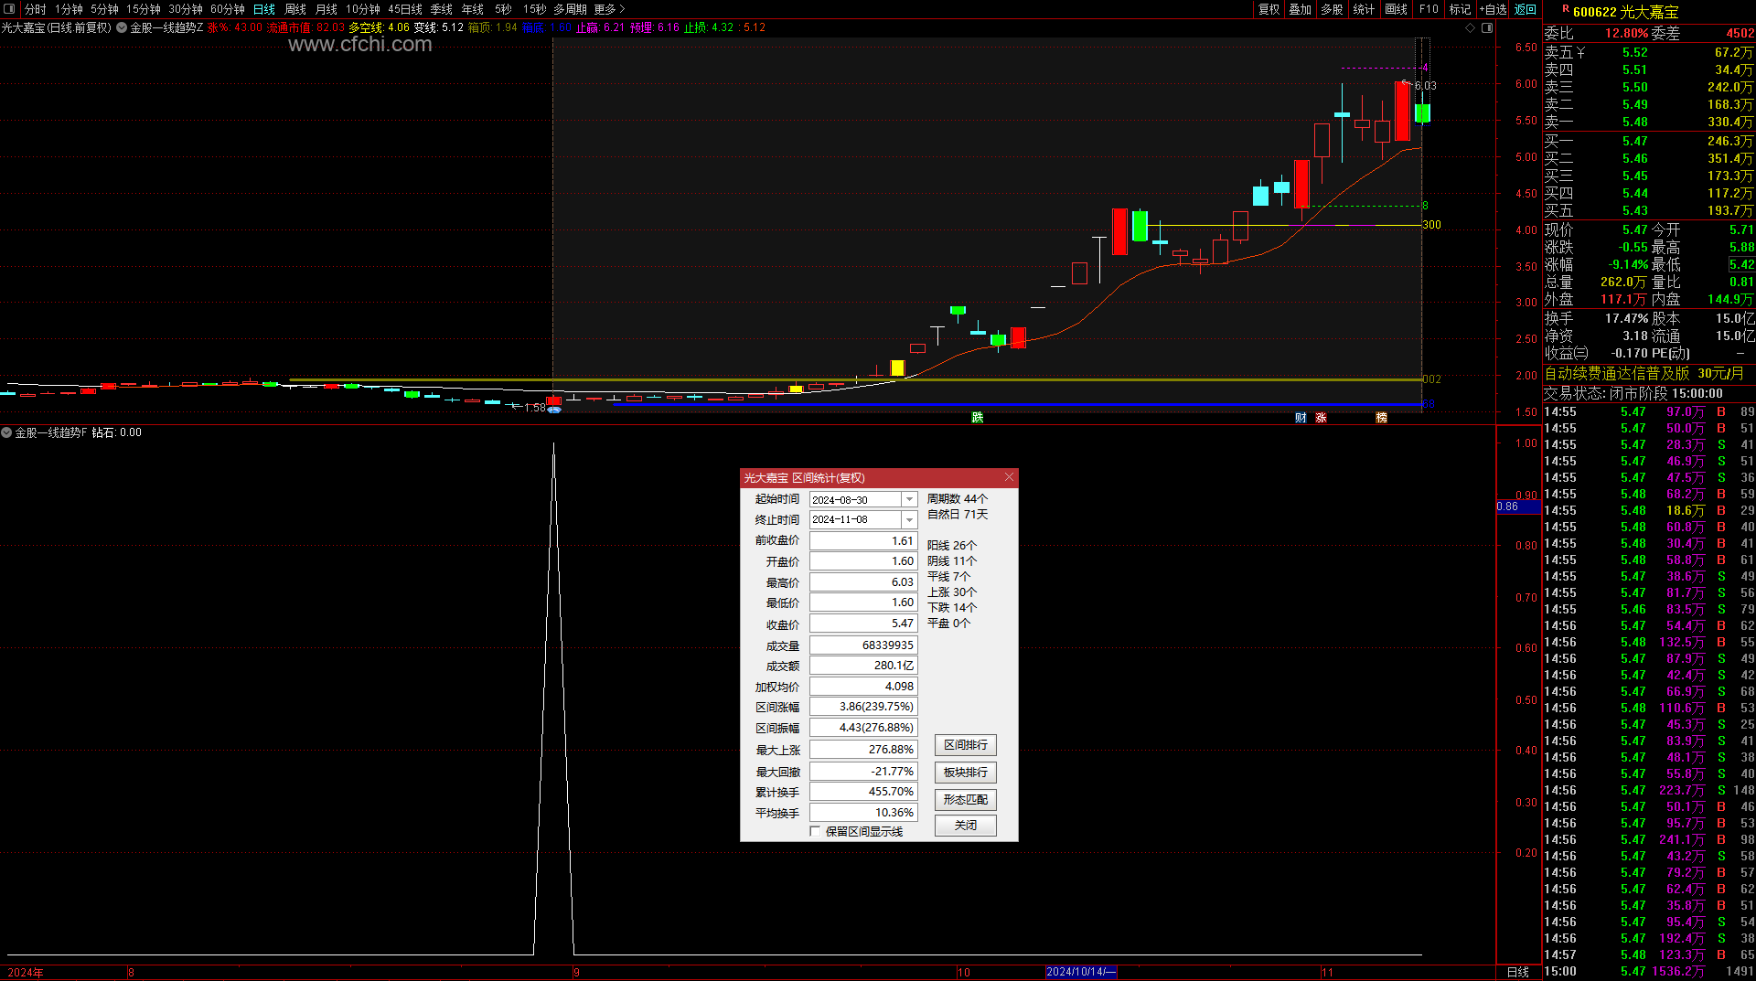The width and height of the screenshot is (1756, 981).
Task: Click the red R icon beside stock code
Action: click(1565, 9)
